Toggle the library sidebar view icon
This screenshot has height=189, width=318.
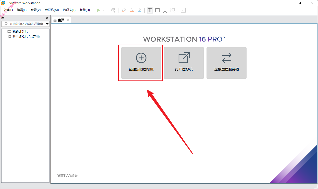click(x=150, y=10)
